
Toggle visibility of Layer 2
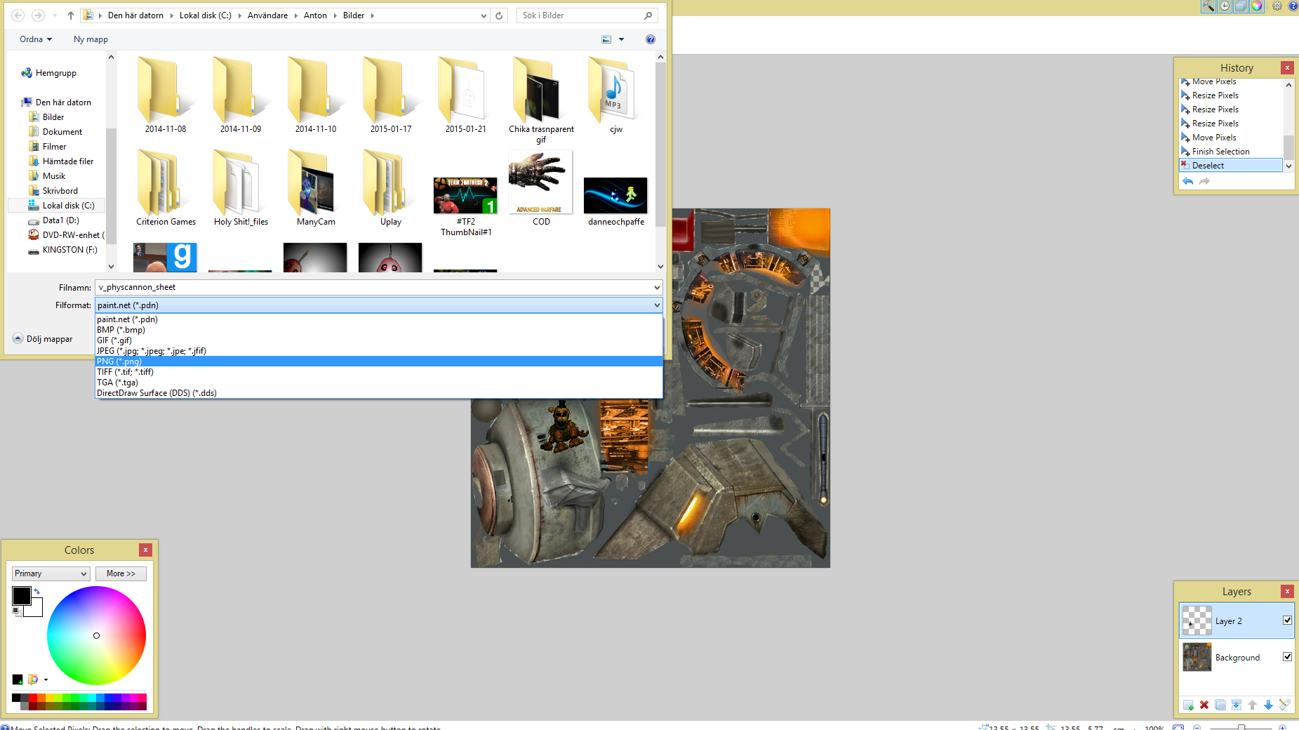[x=1287, y=620]
